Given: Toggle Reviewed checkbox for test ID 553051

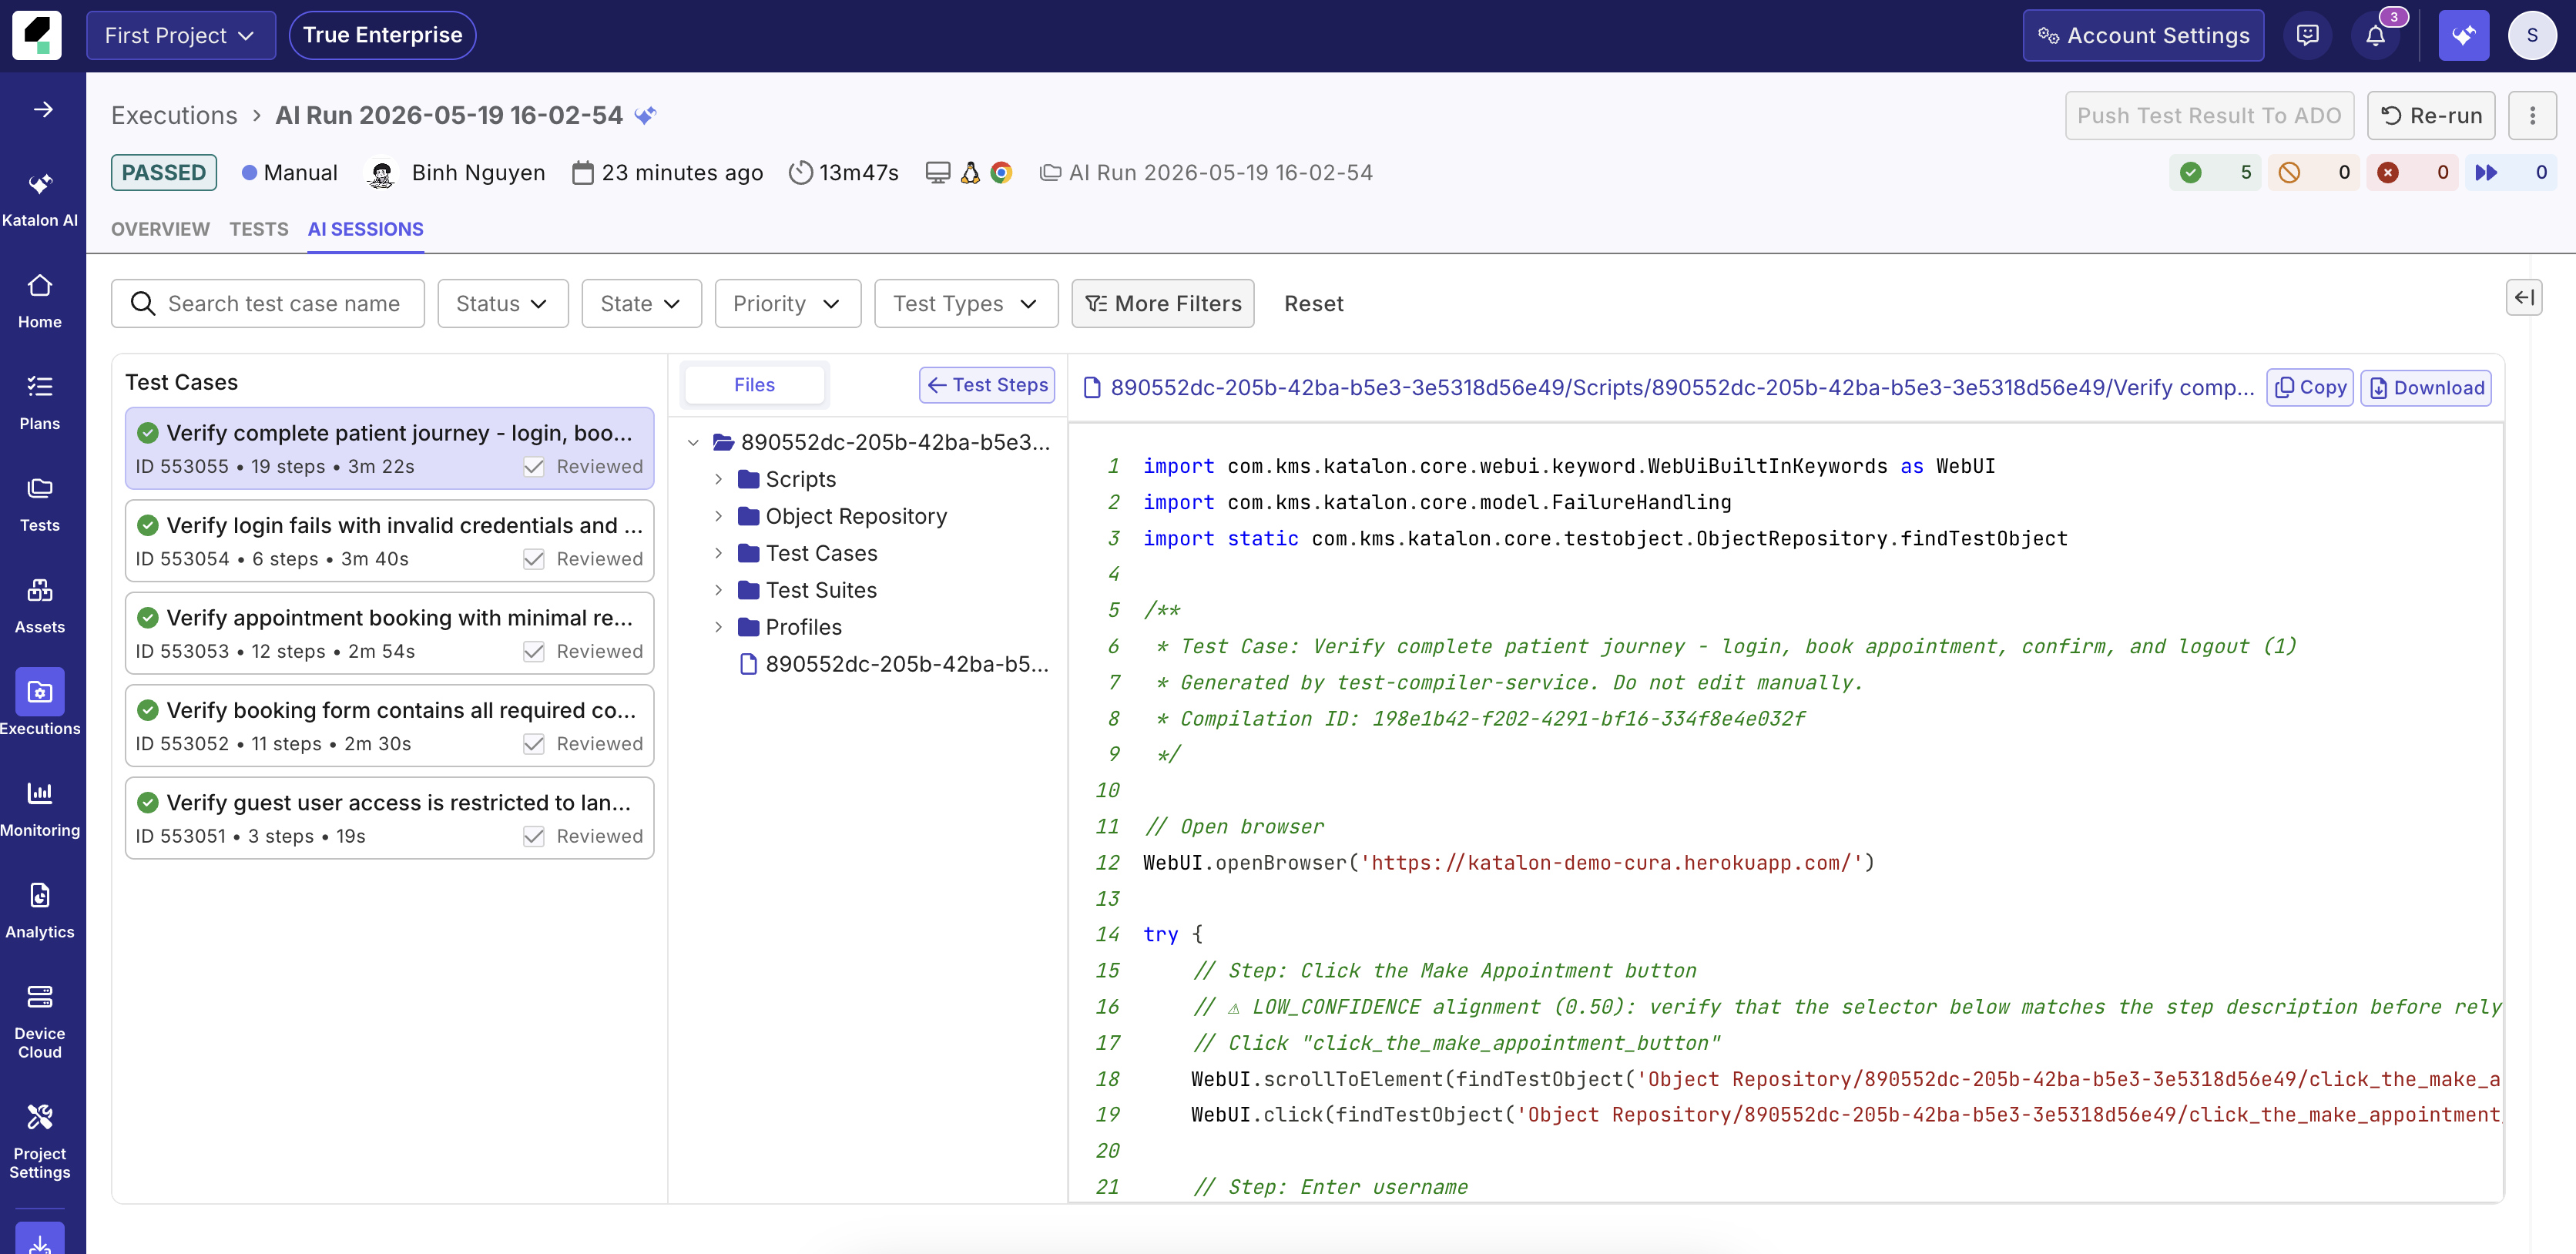Looking at the screenshot, I should point(534,837).
